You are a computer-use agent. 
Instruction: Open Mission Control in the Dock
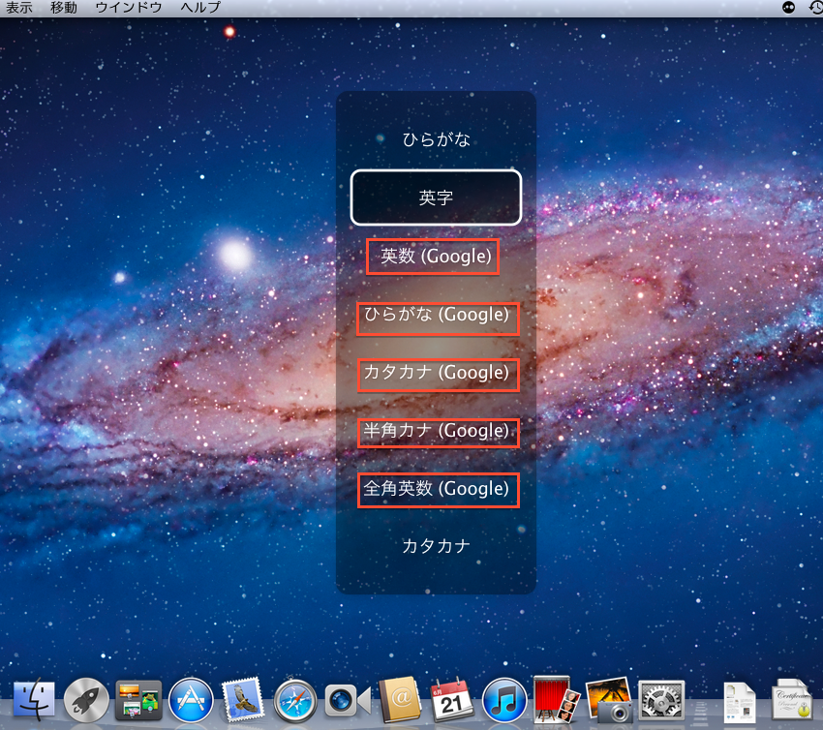point(138,700)
